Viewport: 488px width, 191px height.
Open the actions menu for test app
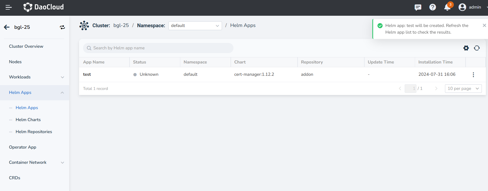tap(473, 75)
